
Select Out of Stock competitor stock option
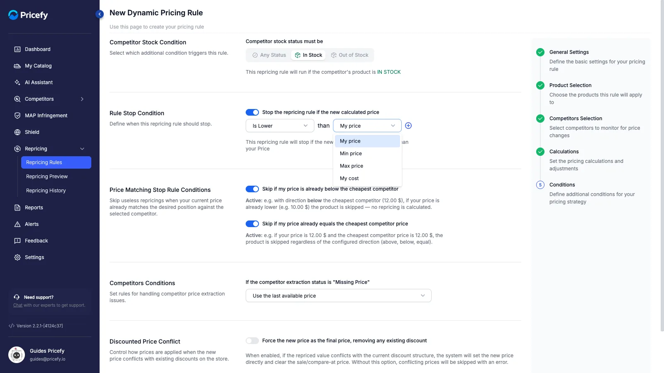click(349, 55)
